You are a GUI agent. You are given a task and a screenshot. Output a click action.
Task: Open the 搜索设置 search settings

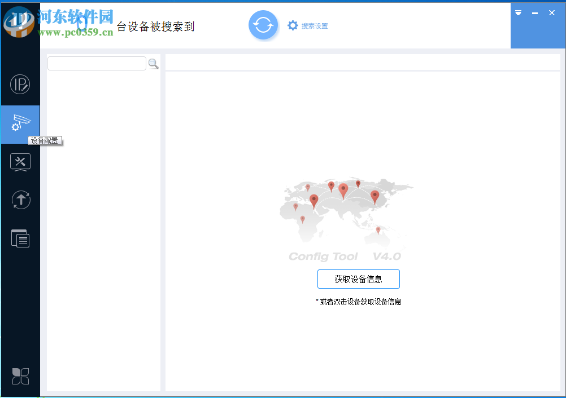315,25
